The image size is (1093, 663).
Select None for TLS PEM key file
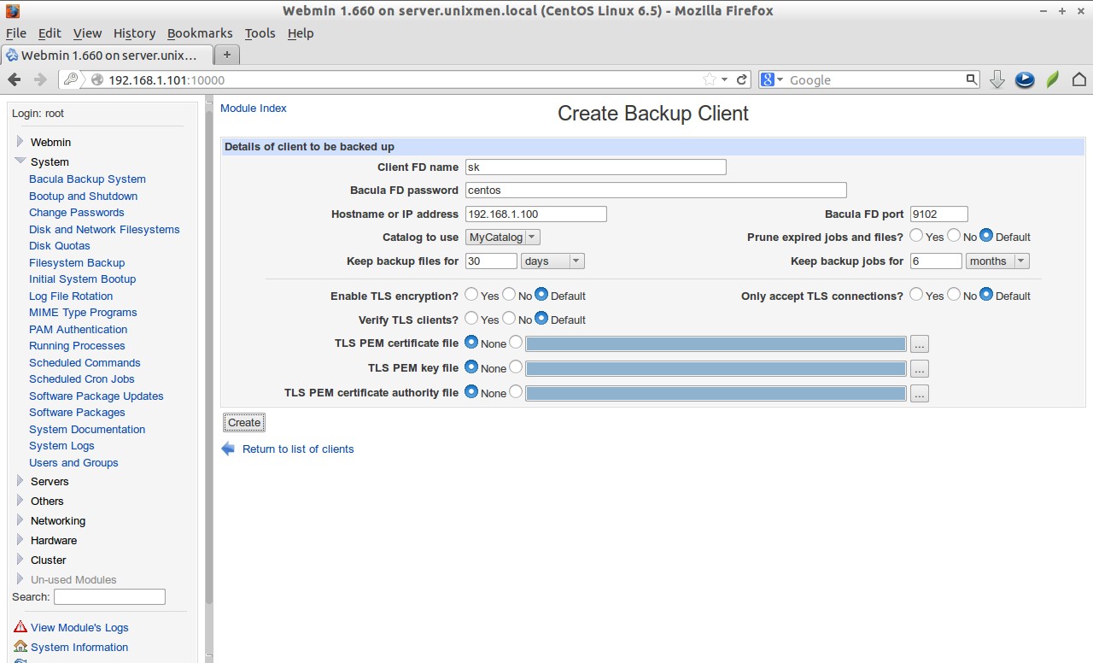click(471, 367)
